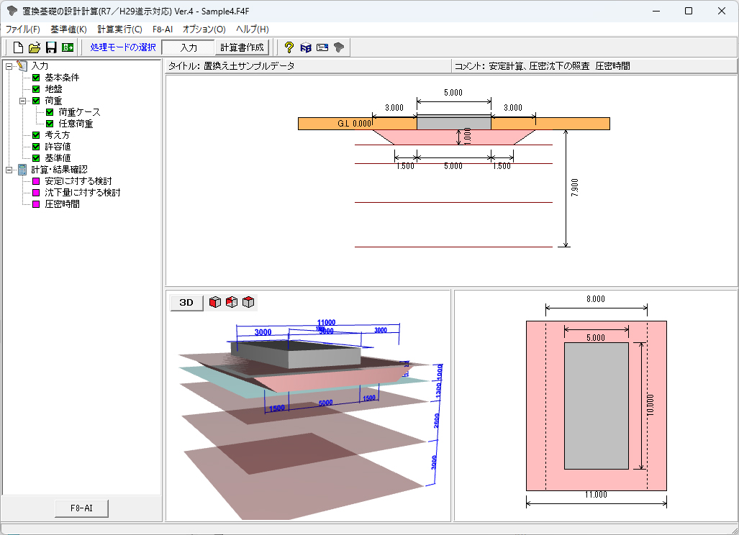The height and width of the screenshot is (535, 739).
Task: Open 沈下量に対する検討 result item
Action: [83, 193]
